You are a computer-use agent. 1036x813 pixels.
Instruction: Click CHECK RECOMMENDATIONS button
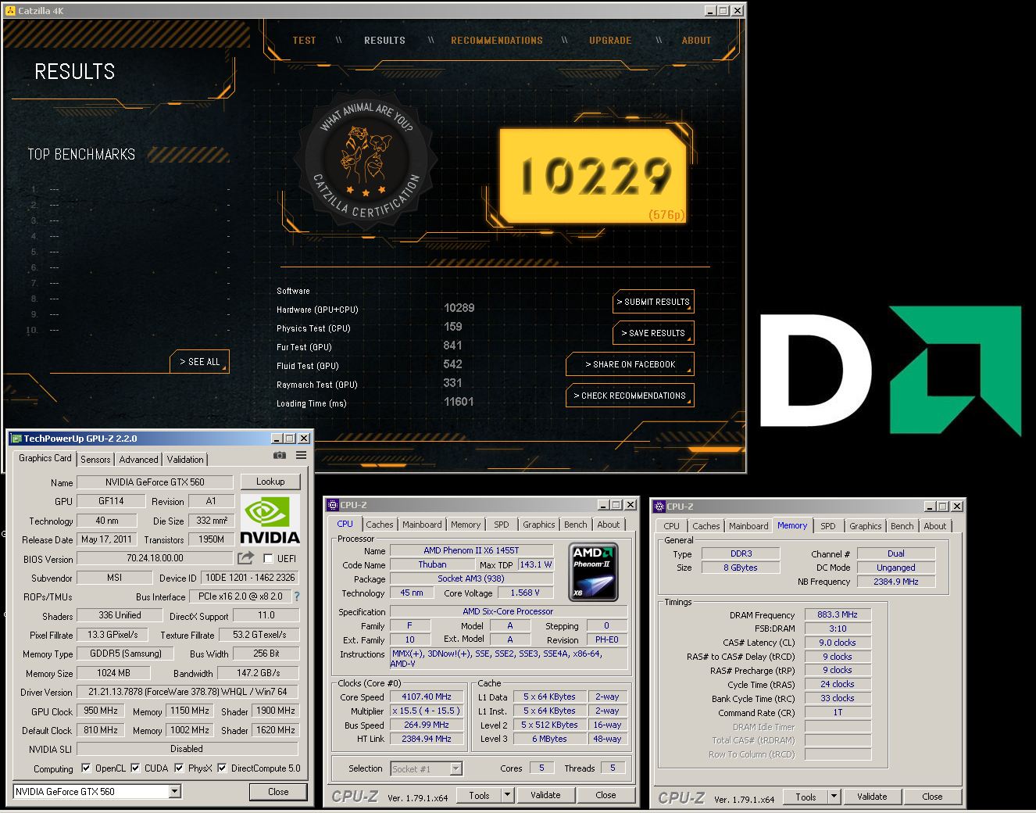point(630,396)
